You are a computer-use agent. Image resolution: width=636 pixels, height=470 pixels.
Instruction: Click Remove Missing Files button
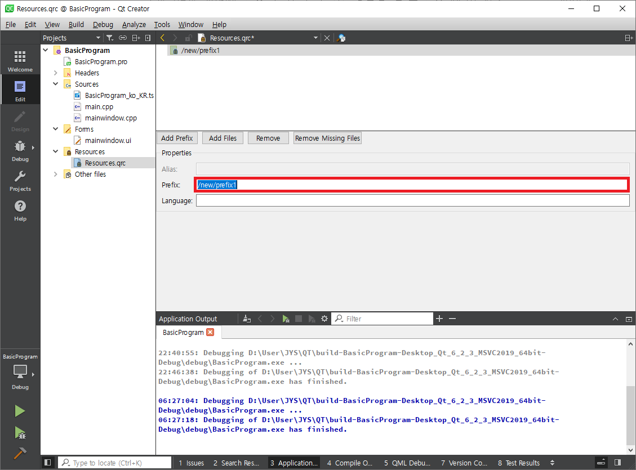(327, 138)
